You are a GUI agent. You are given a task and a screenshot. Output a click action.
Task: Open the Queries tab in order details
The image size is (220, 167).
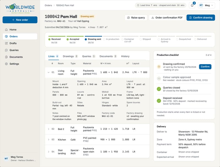[x=89, y=56]
